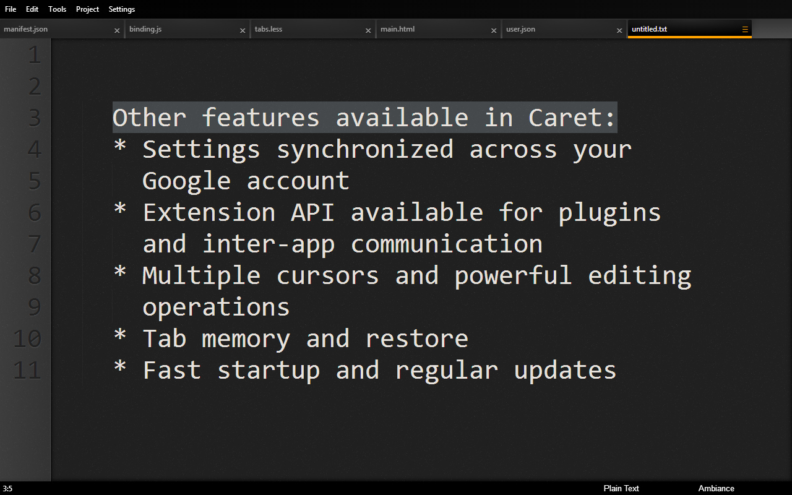The width and height of the screenshot is (792, 495).
Task: Open the untitled.txt tab hamburger menu
Action: pos(745,30)
